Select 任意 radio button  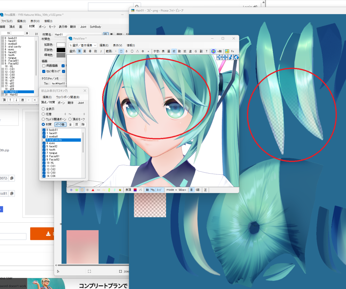pos(43,114)
